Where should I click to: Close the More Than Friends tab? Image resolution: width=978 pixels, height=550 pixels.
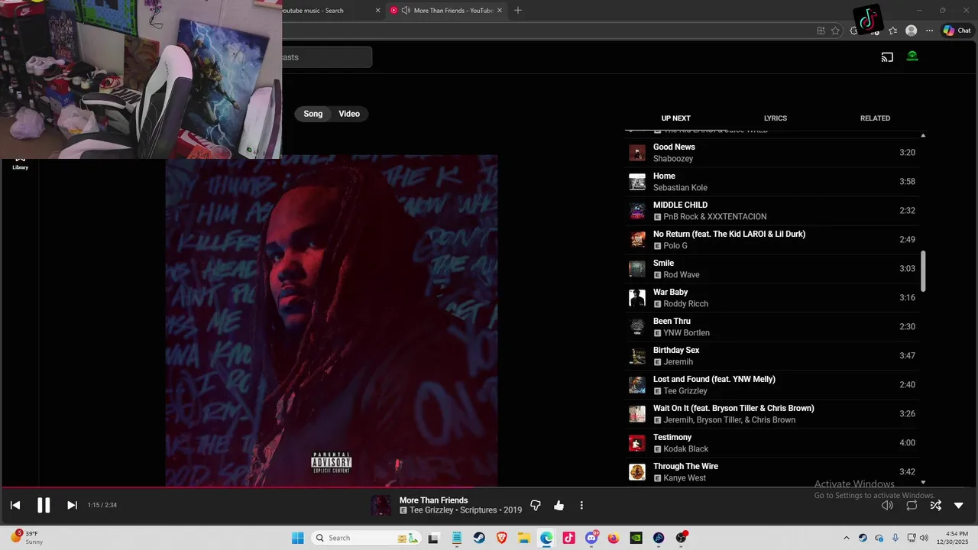pos(500,11)
